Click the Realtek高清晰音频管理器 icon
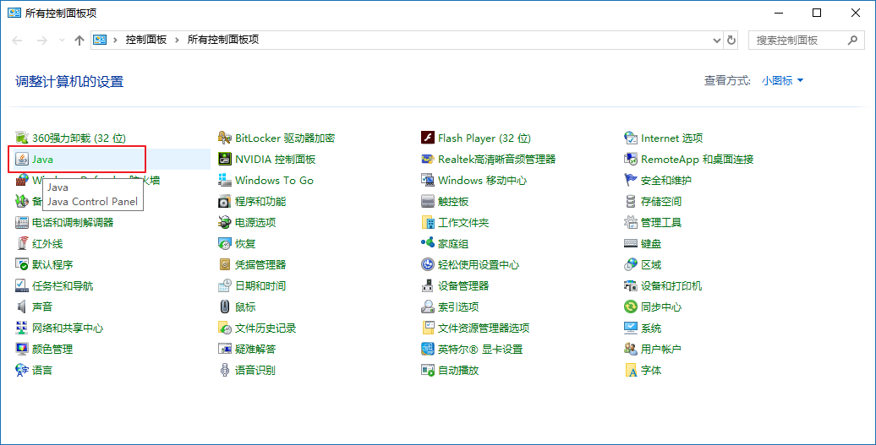 tap(428, 160)
